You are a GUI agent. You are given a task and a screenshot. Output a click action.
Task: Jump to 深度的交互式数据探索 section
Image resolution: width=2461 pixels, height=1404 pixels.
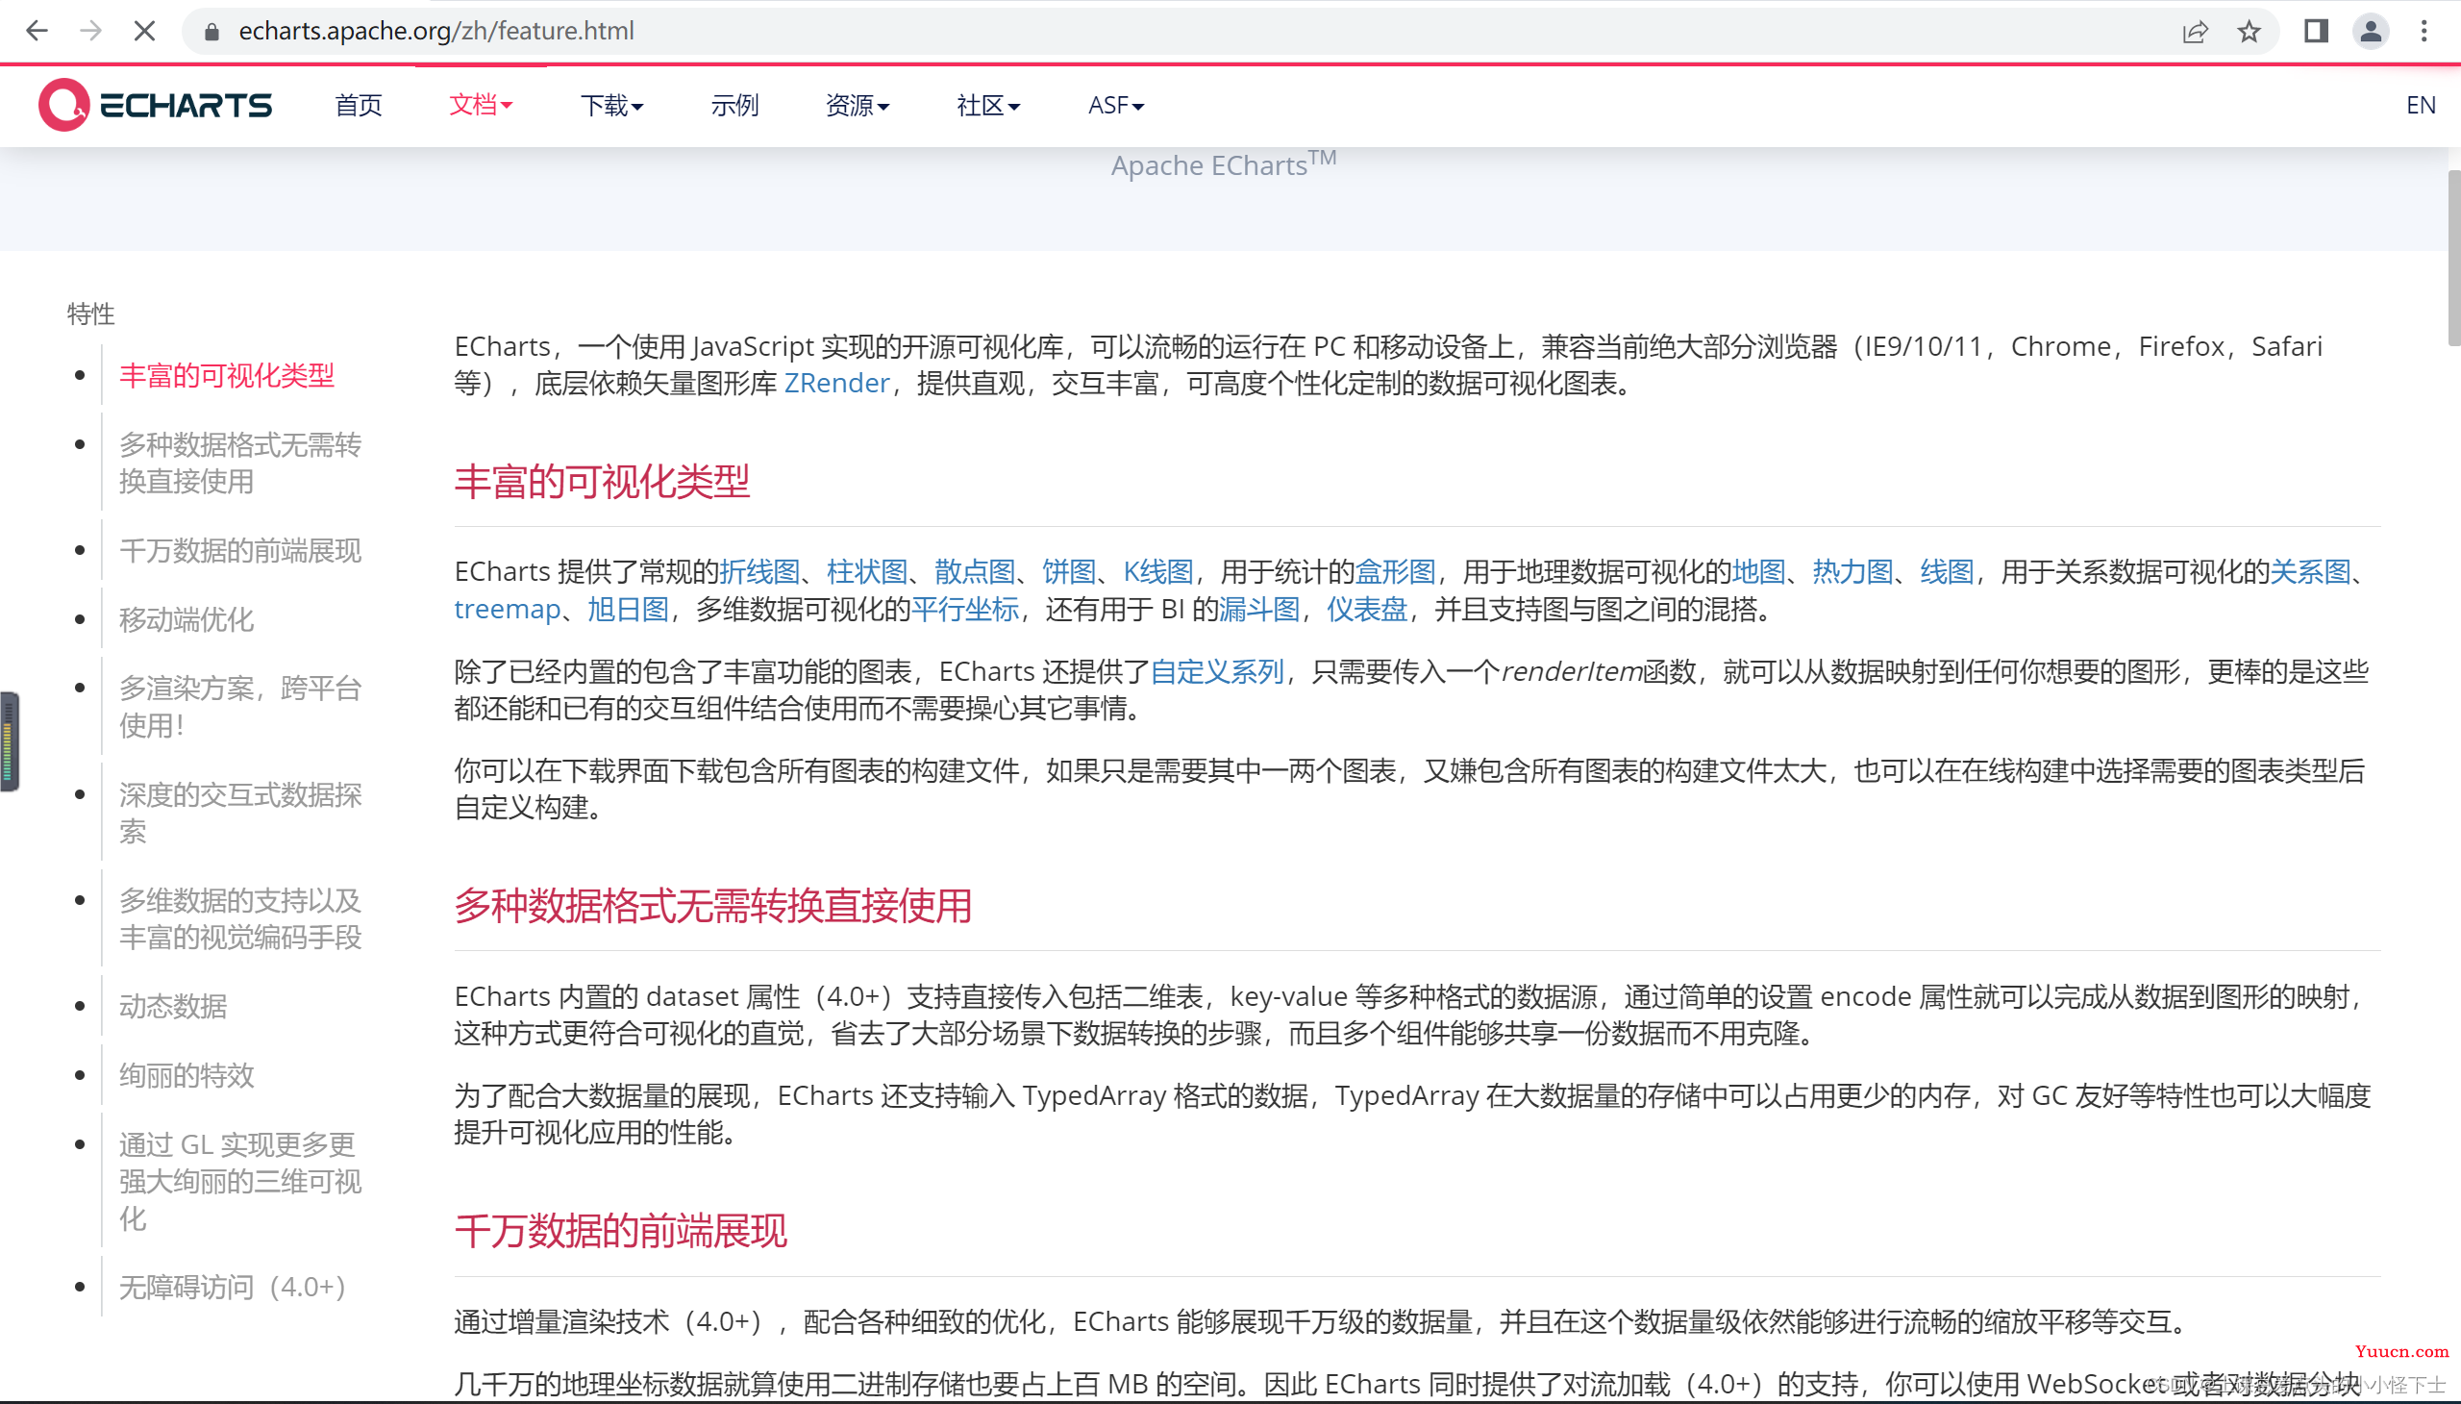coord(240,813)
